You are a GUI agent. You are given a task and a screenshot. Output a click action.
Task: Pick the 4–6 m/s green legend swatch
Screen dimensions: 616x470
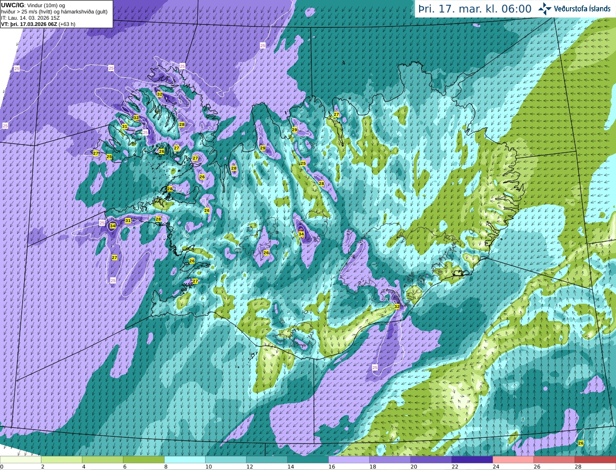pyautogui.click(x=103, y=460)
